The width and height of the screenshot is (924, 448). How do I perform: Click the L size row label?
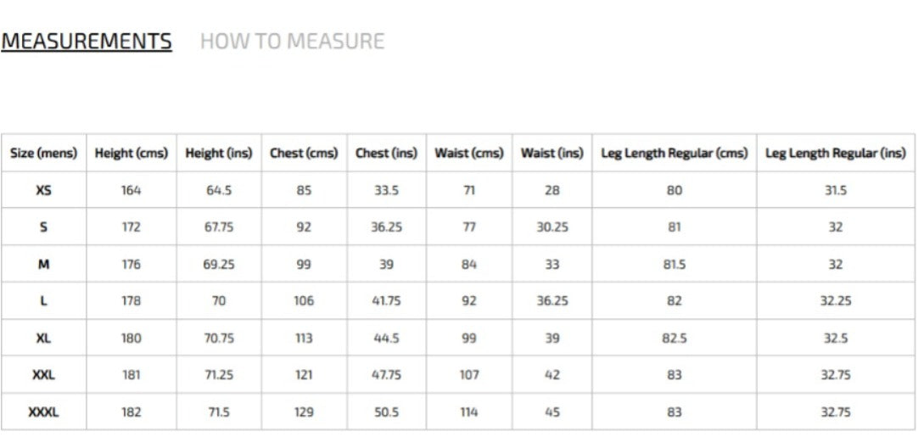pyautogui.click(x=43, y=300)
